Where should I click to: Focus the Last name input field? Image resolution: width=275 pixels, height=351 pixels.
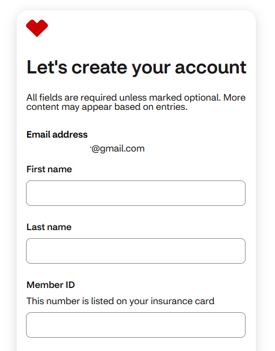(136, 251)
